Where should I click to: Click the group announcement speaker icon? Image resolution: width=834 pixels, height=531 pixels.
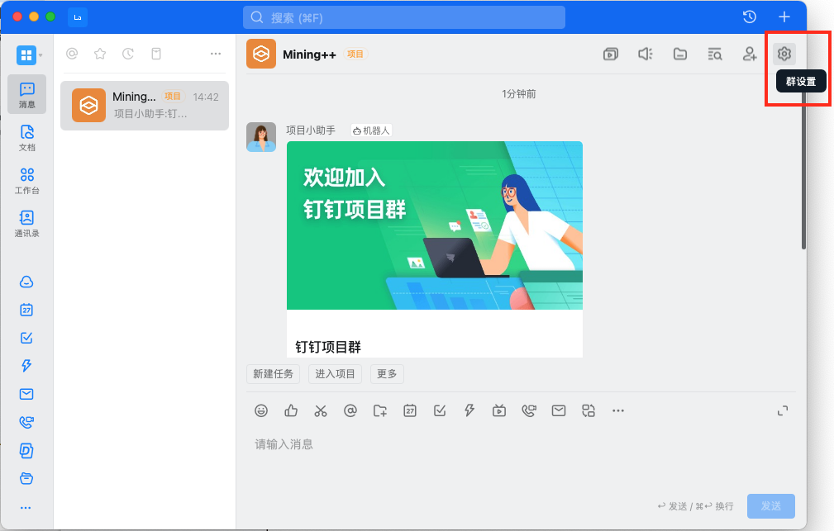click(646, 54)
